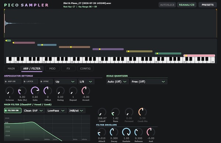Disable the FILTER ON toggle
This screenshot has width=221, height=143.
tap(13, 111)
